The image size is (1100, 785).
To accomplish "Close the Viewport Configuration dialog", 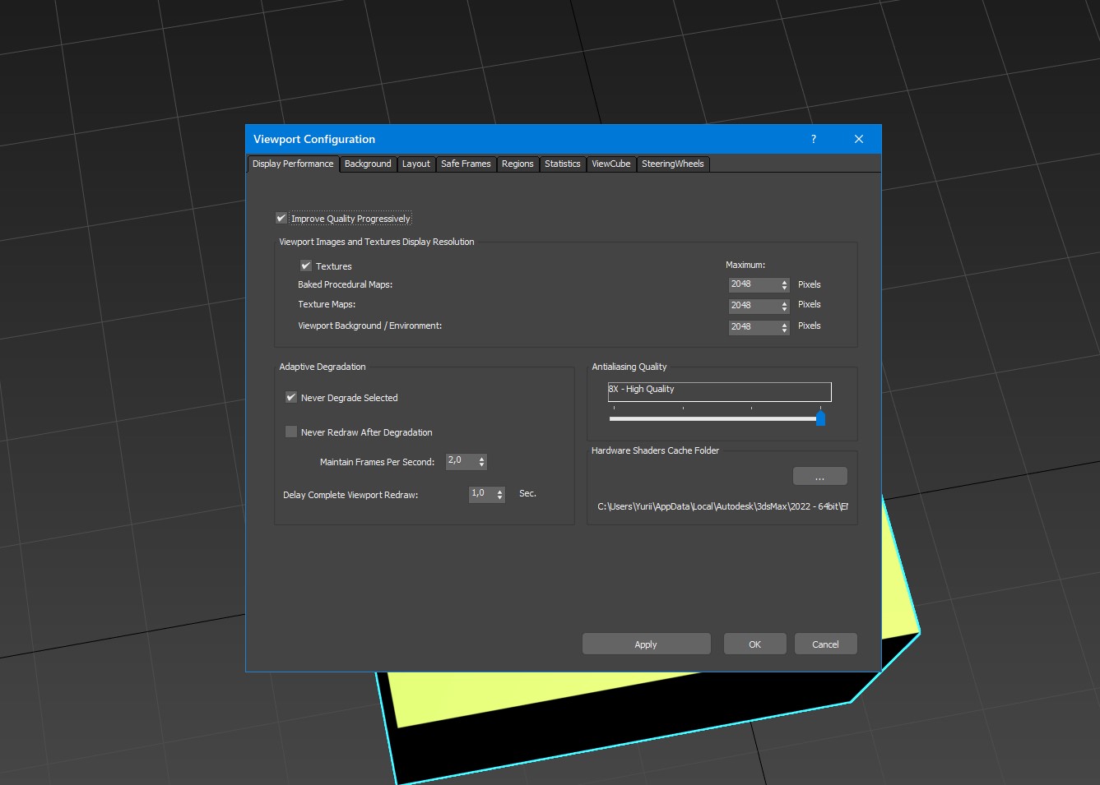I will coord(858,139).
